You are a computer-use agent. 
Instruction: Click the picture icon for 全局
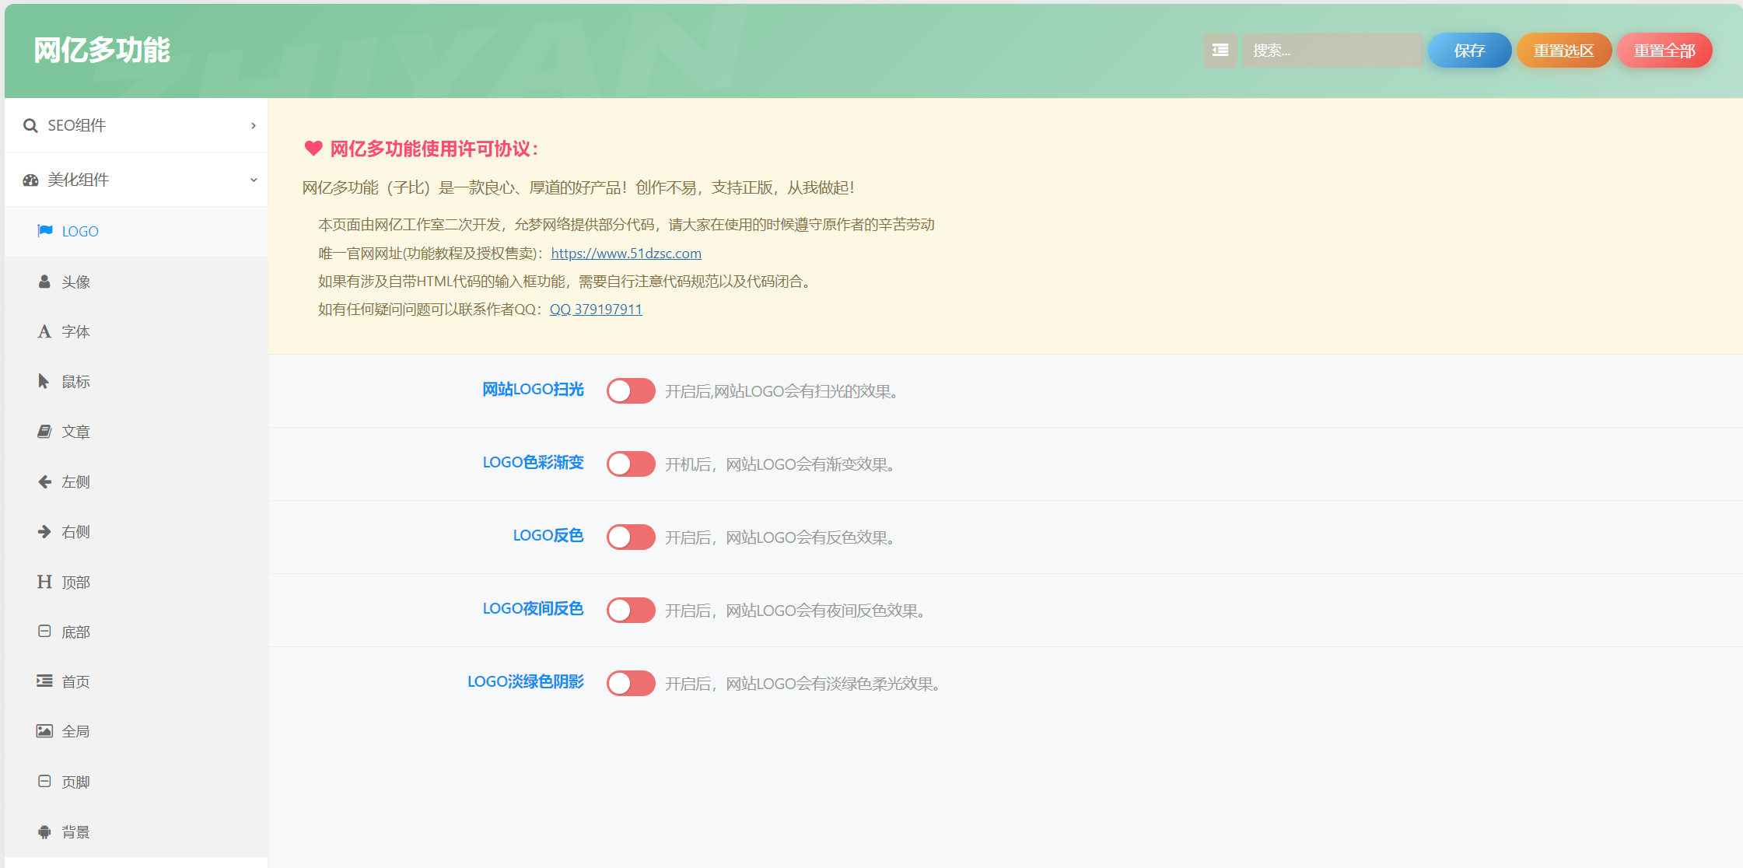44,731
